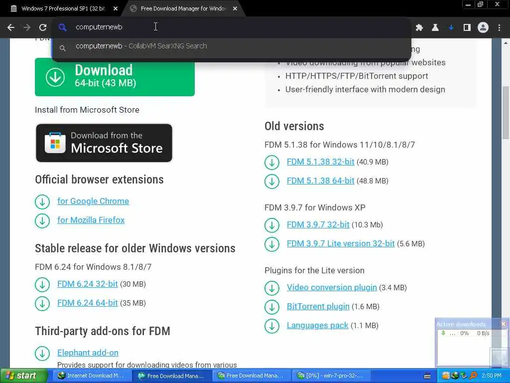The image size is (510, 383).
Task: Click the download icon beside BitTorrent plugin
Action: (272, 307)
